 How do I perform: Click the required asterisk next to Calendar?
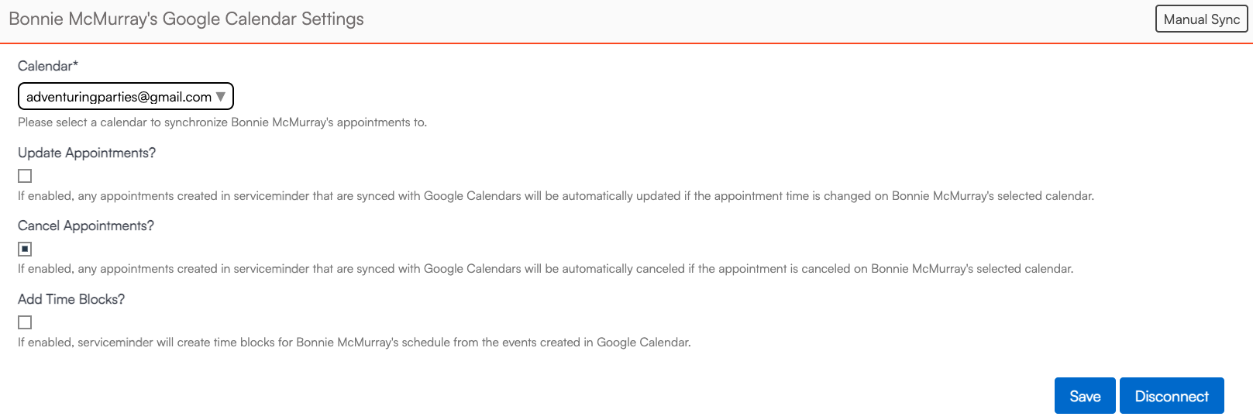[75, 64]
